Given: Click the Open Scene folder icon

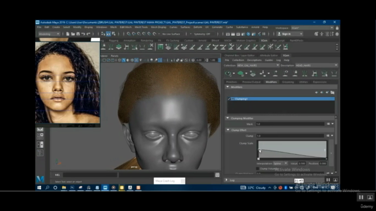Looking at the screenshot, I should click(x=73, y=34).
